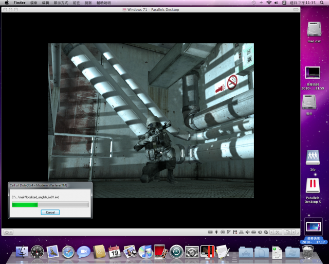This screenshot has height=264, width=329.
Task: Click the volume menu bar icon
Action: pyautogui.click(x=277, y=3)
